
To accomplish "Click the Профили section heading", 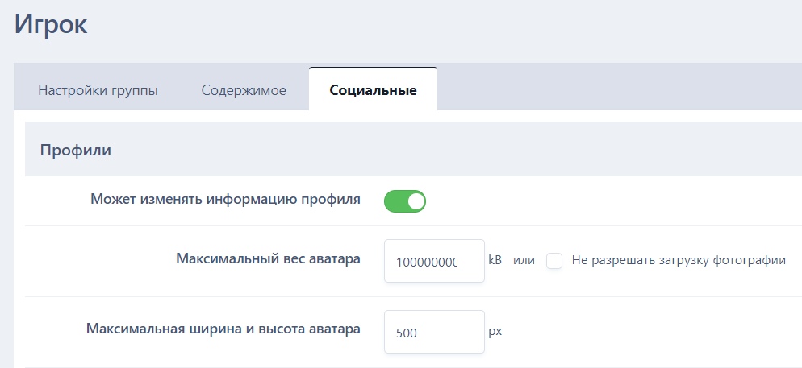I will [x=76, y=150].
